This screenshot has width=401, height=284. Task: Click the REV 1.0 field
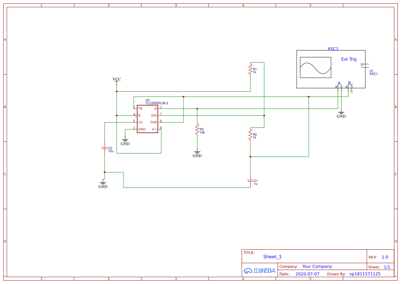click(x=385, y=257)
